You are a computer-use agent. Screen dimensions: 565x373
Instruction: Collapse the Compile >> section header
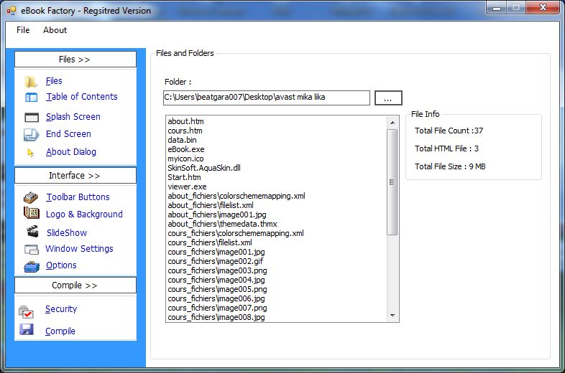[75, 285]
